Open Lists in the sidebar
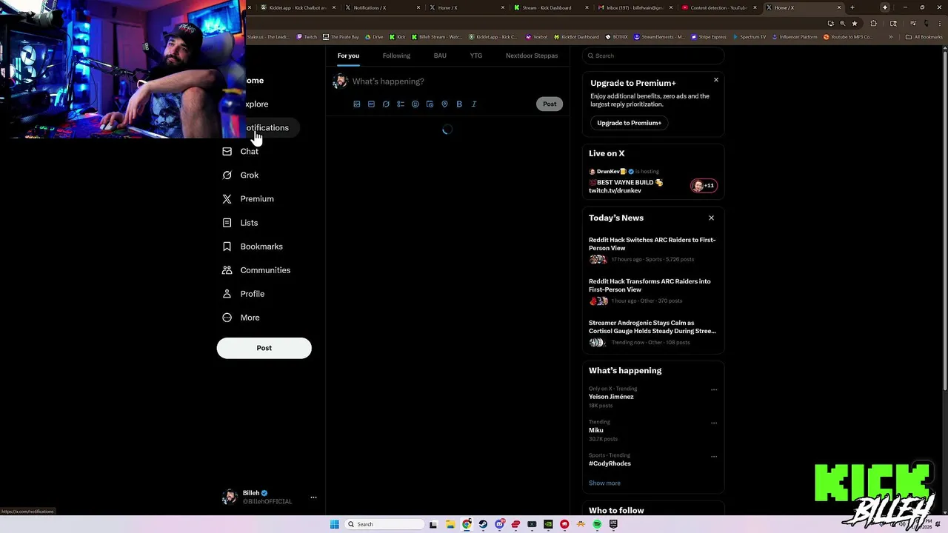The width and height of the screenshot is (948, 533). pyautogui.click(x=241, y=222)
